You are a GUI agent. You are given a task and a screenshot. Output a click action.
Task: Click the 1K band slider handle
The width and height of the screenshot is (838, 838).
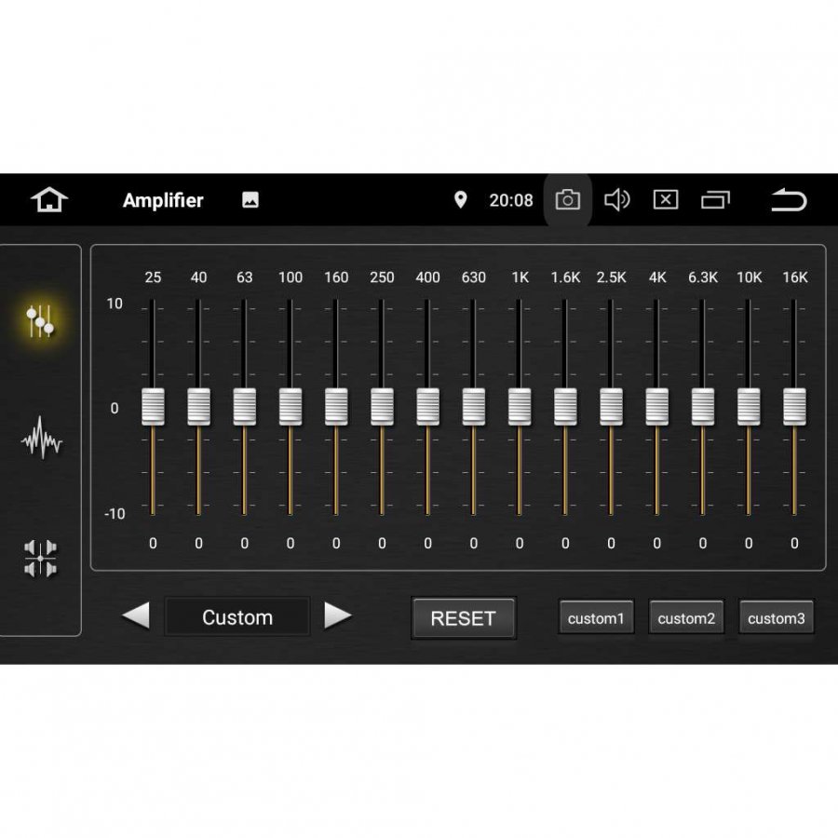[x=520, y=407]
